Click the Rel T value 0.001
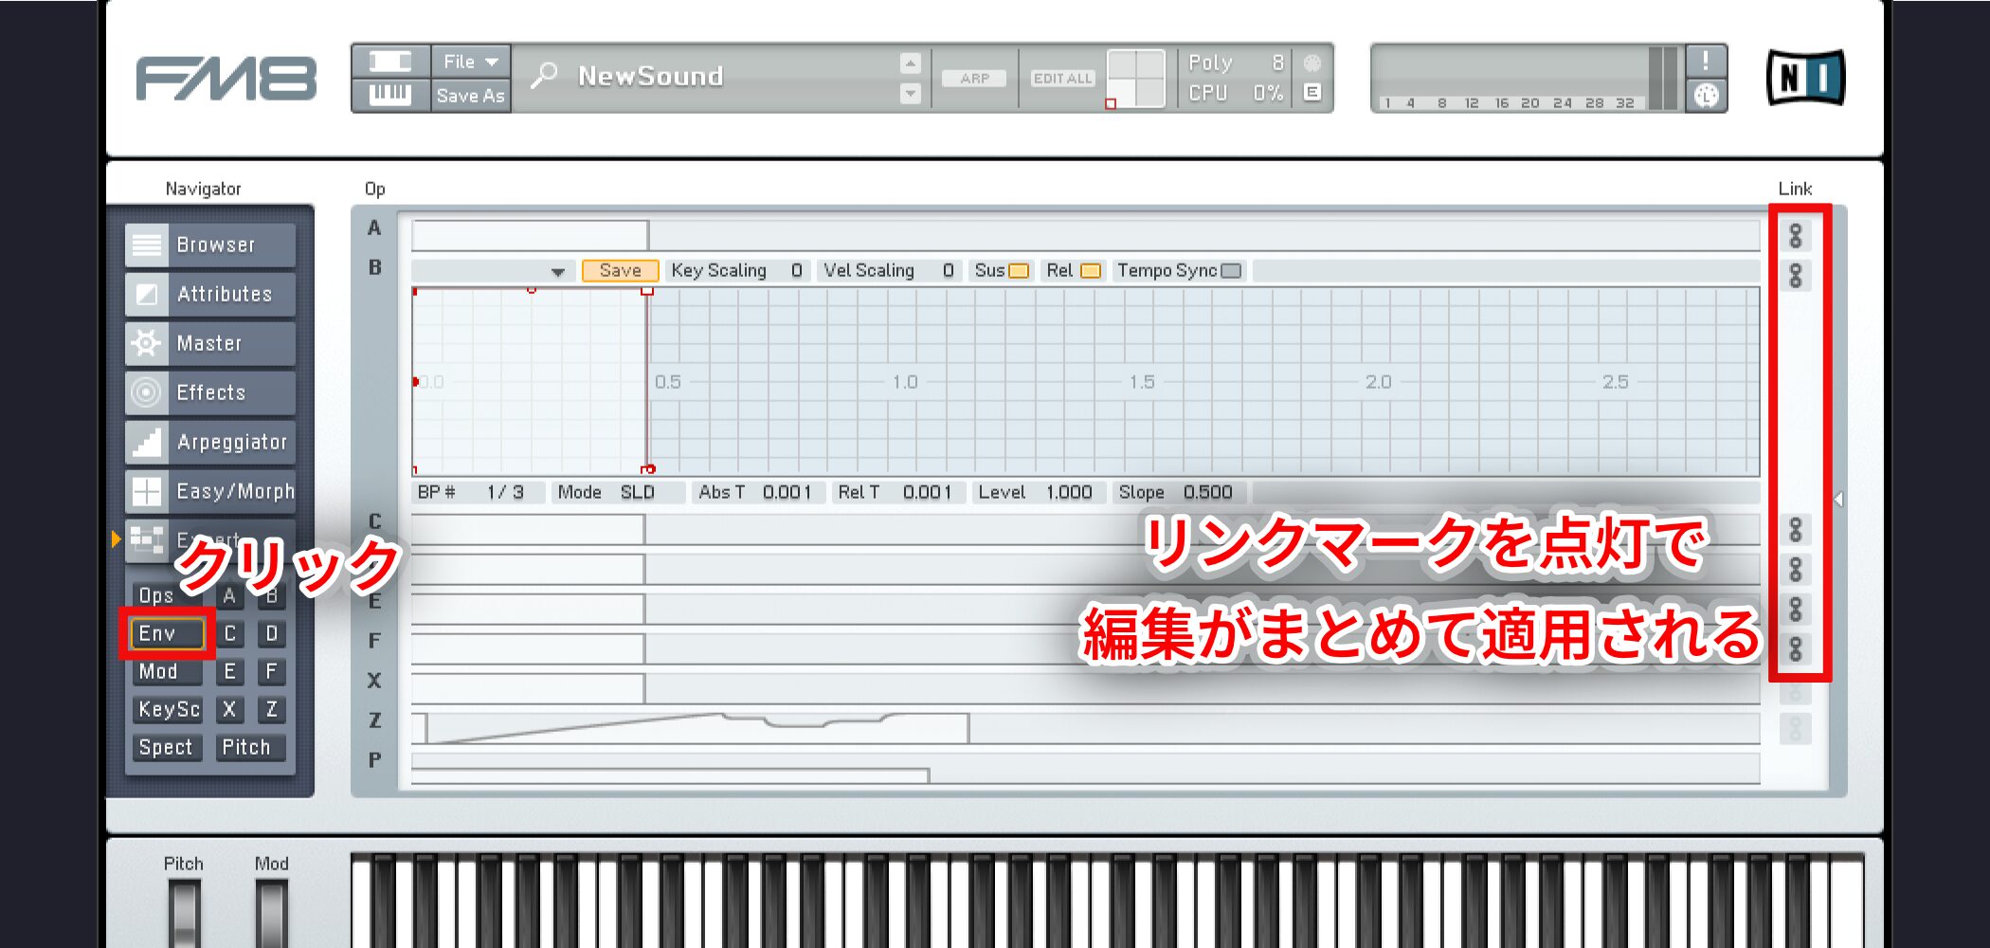1990x948 pixels. (x=927, y=492)
